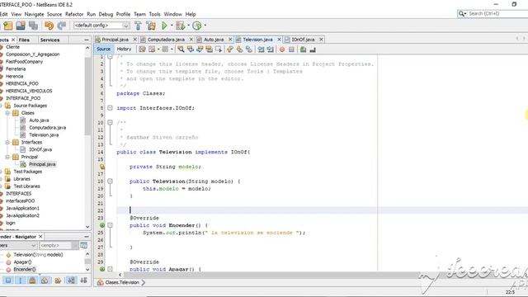Click the Clases.Television breadcrumb
Screen dimensions: 528x297
click(x=121, y=282)
